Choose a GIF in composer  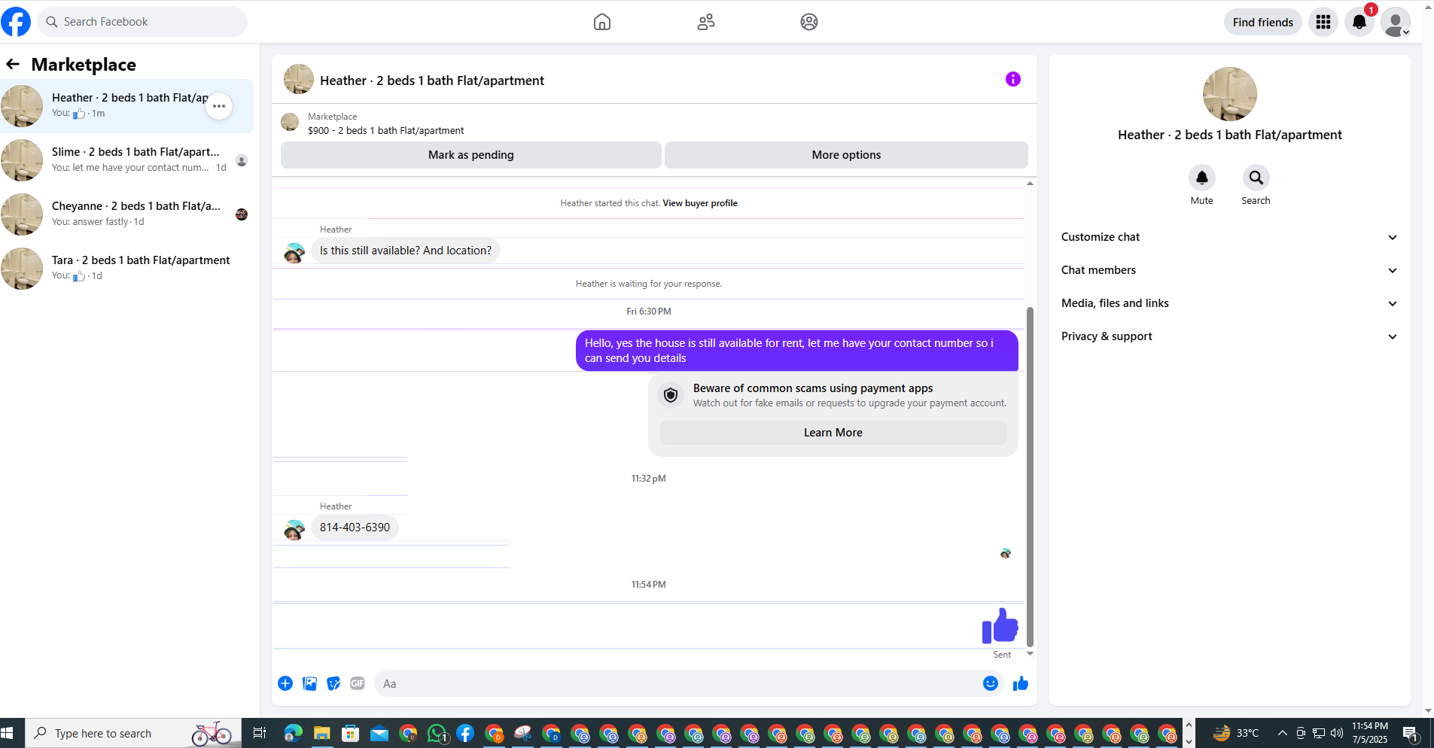[x=358, y=683]
